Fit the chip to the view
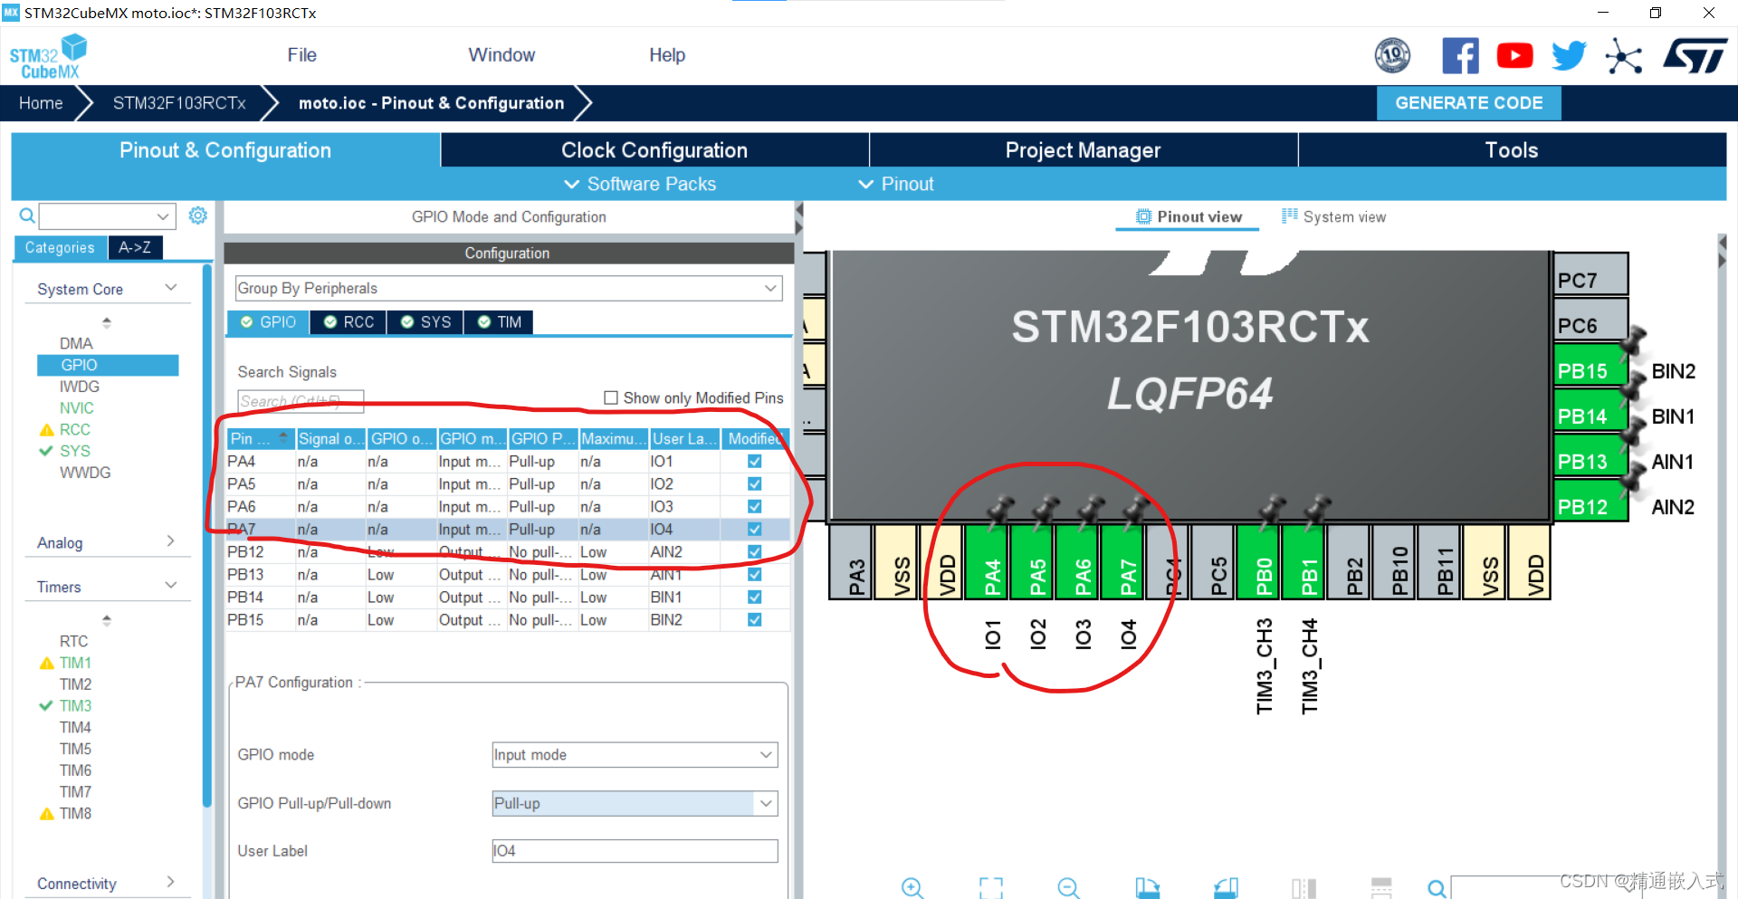This screenshot has width=1738, height=899. tap(991, 888)
